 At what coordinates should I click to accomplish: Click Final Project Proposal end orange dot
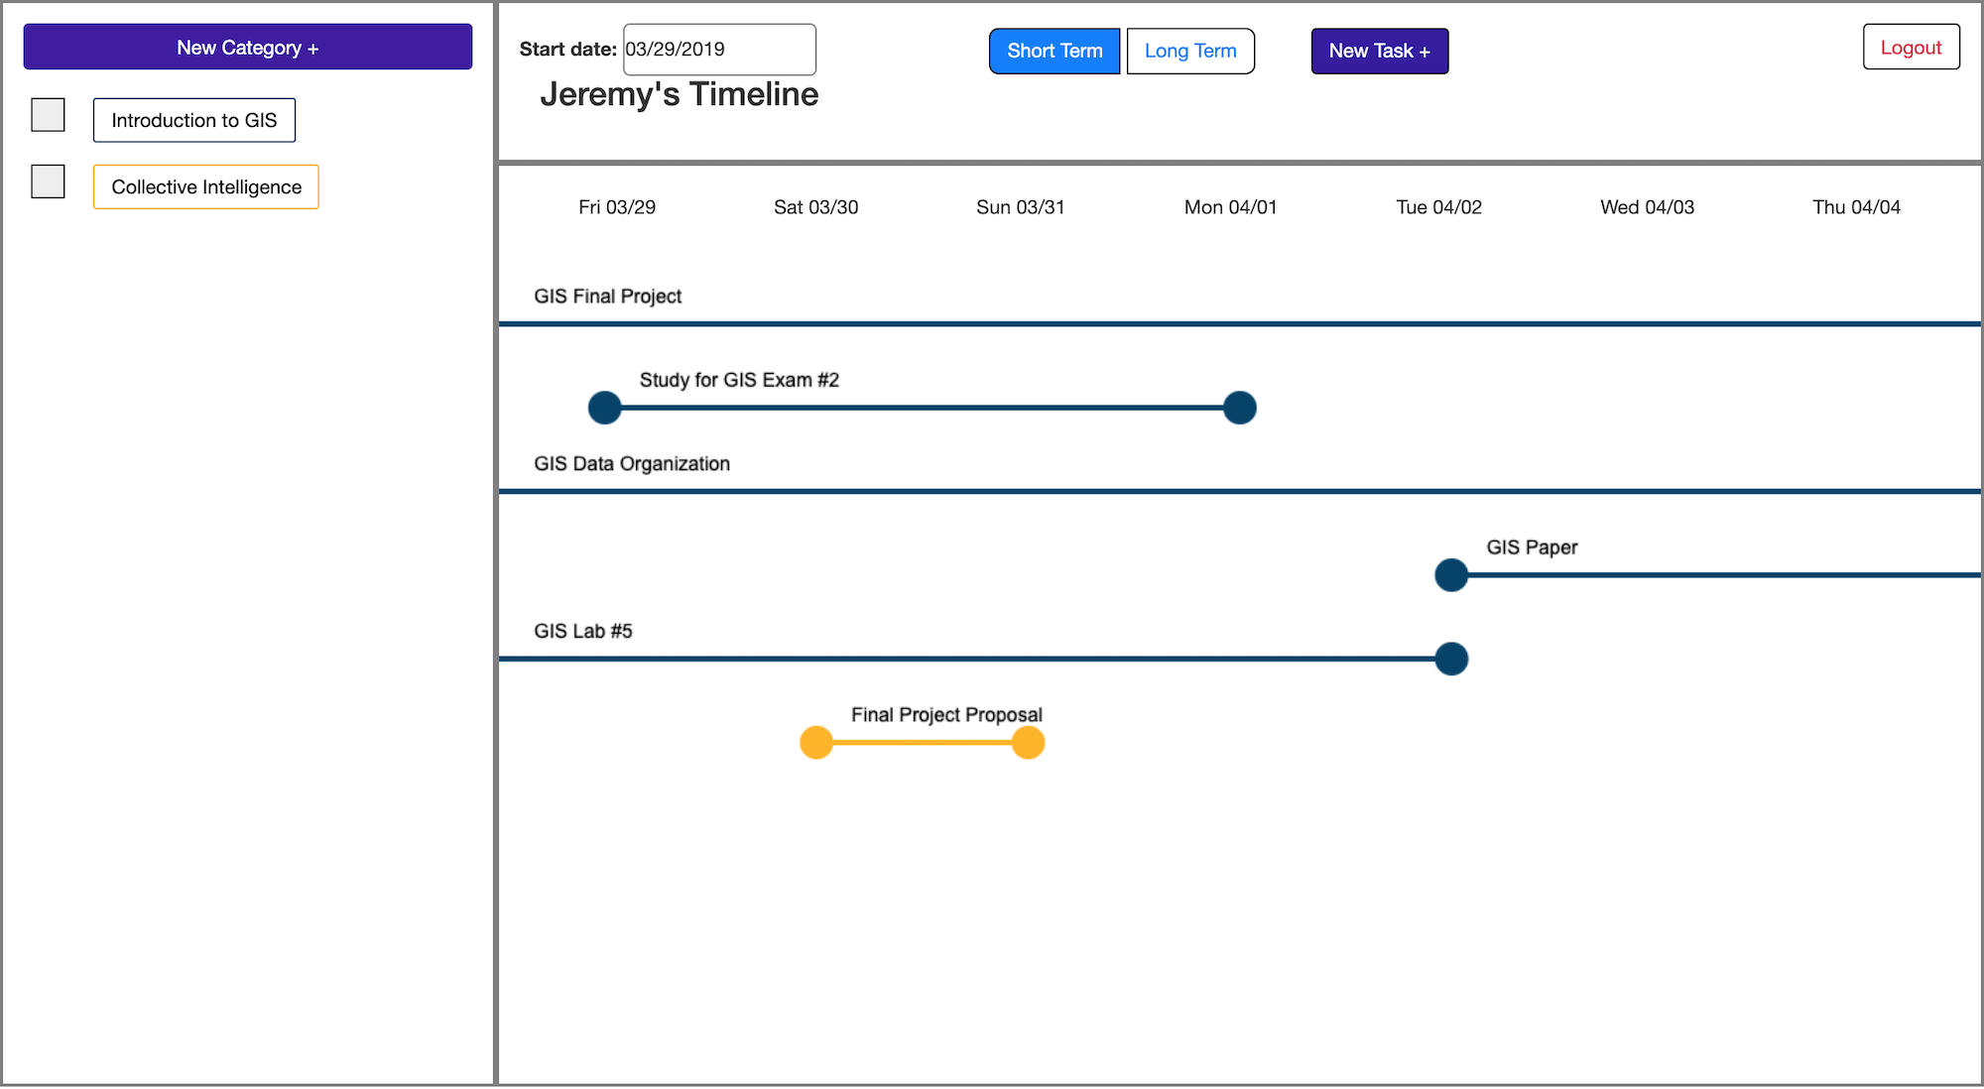point(1028,743)
